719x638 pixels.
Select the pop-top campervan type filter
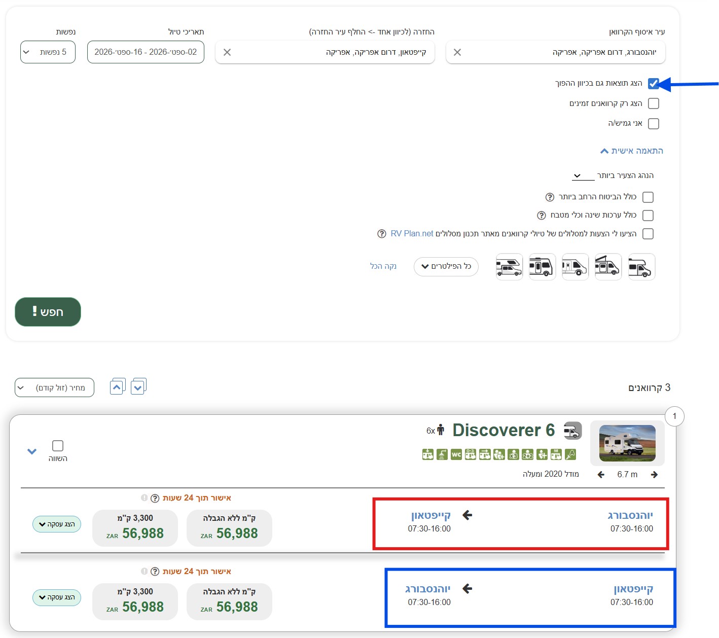click(x=608, y=267)
